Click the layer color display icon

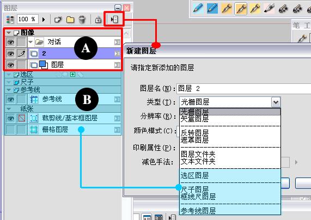(x=10, y=20)
